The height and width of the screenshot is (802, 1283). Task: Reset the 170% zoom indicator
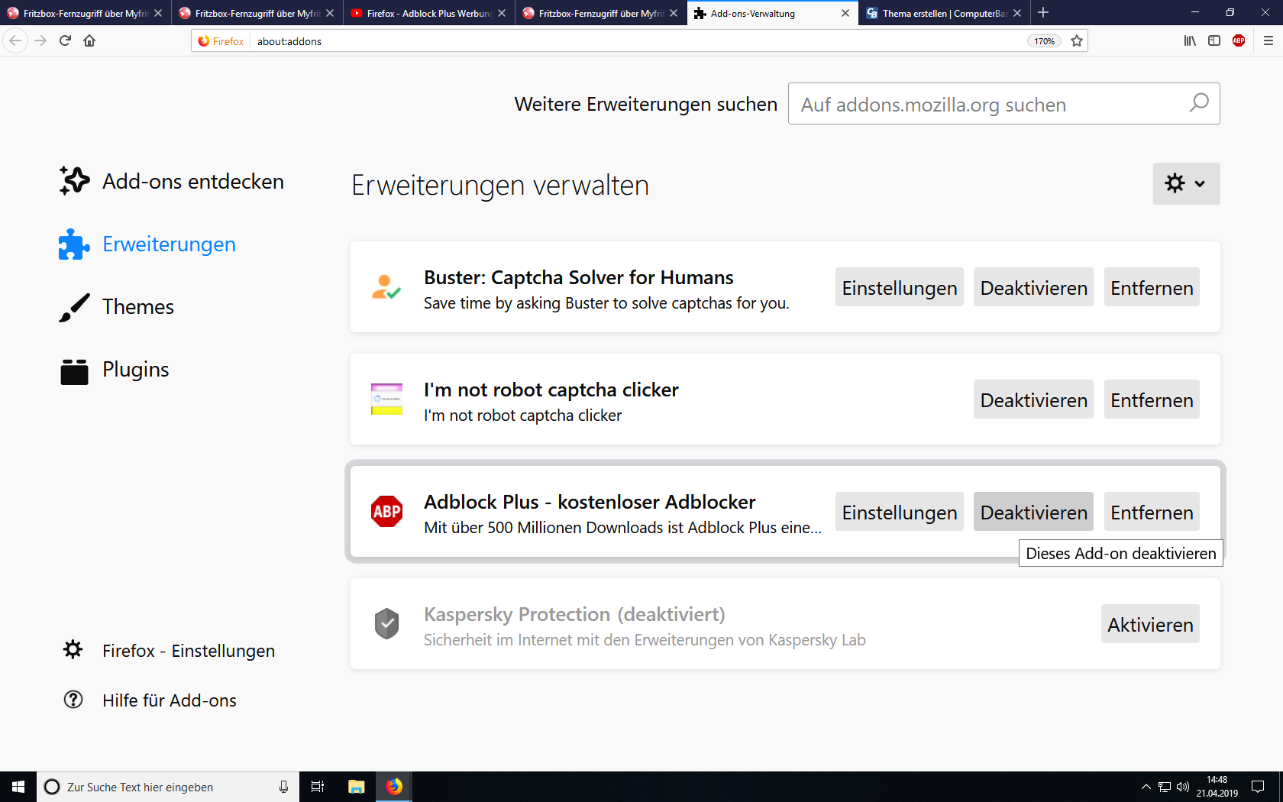click(1044, 41)
